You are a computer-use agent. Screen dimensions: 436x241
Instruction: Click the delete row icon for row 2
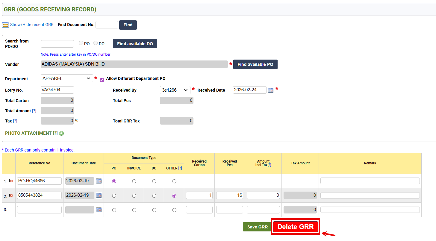[11, 195]
